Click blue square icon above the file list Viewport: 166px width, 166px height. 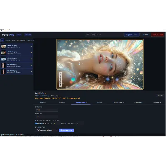[2, 40]
